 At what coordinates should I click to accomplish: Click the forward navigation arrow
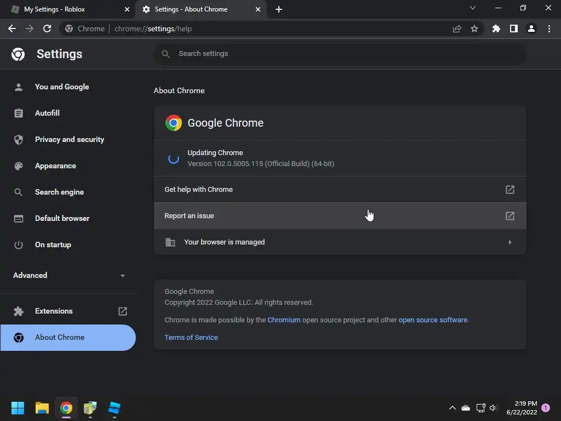coord(30,29)
